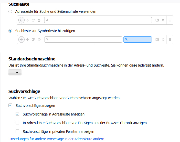Image resolution: width=180 pixels, height=142 pixels.
Task: Click home icon in the search-bar toolbar preview
Action: pos(39,40)
